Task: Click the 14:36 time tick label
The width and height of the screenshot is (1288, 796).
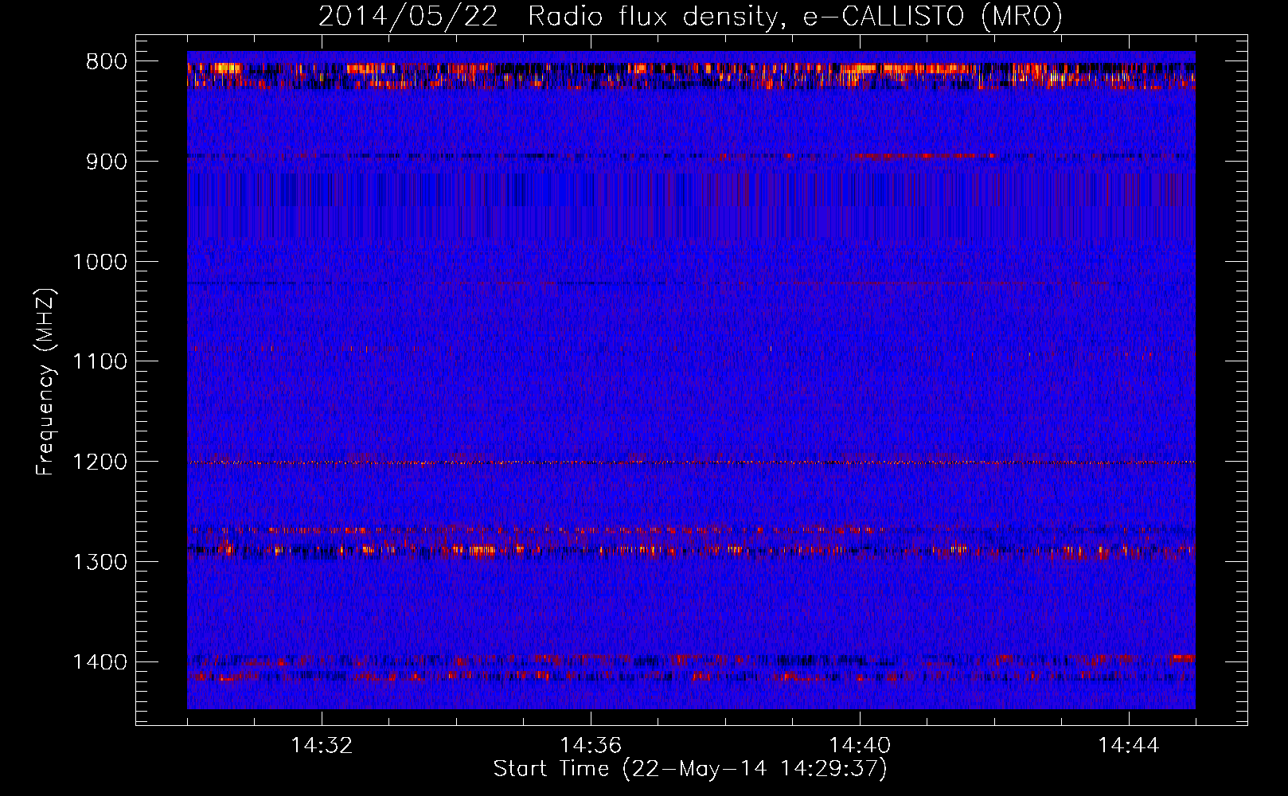Action: 591,746
